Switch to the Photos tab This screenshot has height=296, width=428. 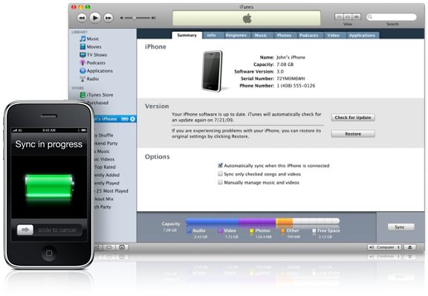(x=284, y=35)
